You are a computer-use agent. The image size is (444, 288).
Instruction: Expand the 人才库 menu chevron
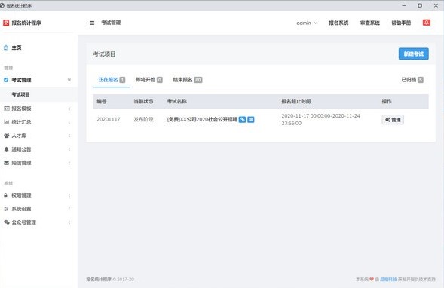pyautogui.click(x=69, y=136)
